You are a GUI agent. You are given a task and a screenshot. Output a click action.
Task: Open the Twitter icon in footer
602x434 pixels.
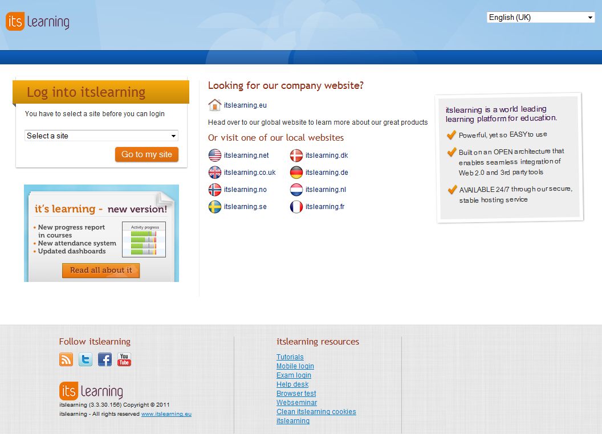pos(86,359)
